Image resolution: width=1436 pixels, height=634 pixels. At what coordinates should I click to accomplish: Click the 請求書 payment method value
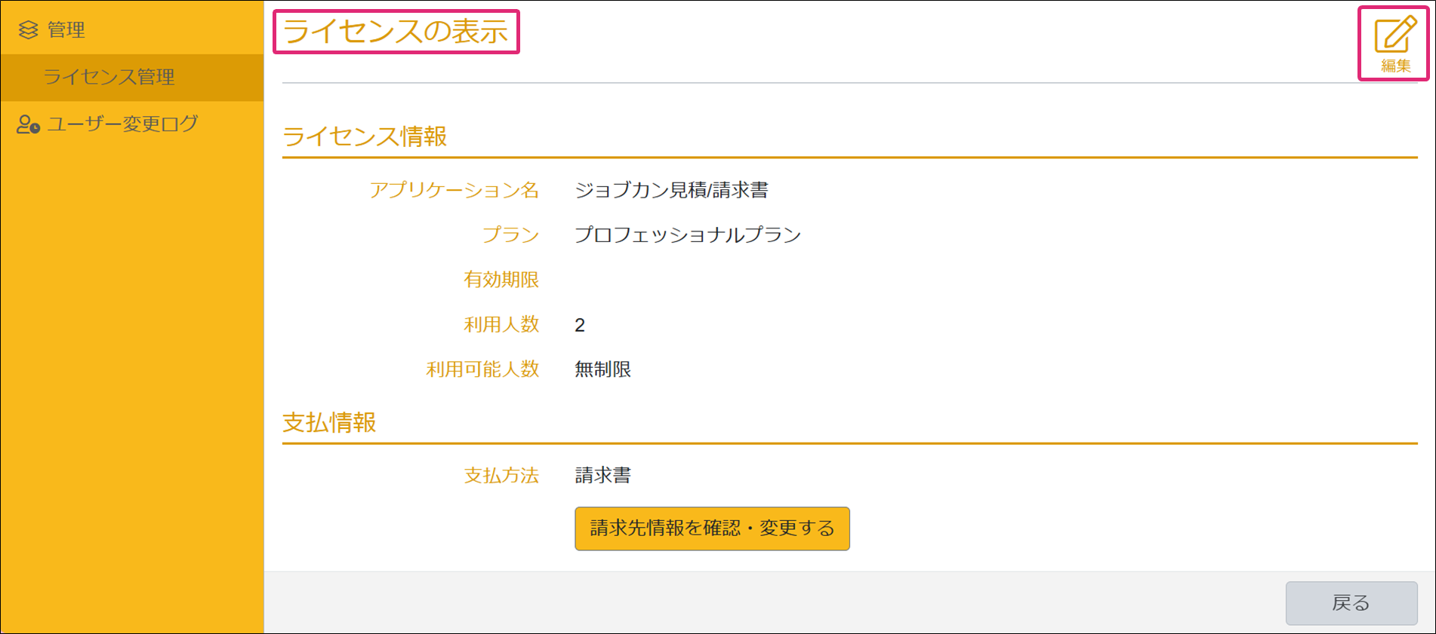(602, 476)
